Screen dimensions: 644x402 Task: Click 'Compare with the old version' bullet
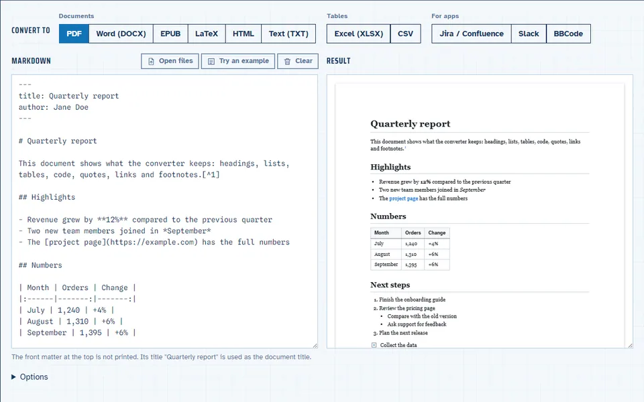422,316
